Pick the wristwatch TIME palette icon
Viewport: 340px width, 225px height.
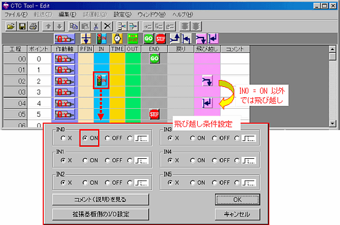click(x=118, y=39)
